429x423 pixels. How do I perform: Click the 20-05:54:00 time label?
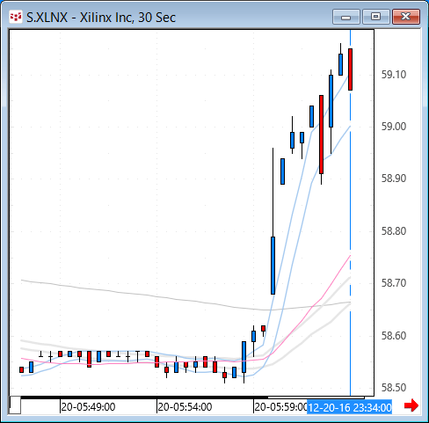pos(185,407)
